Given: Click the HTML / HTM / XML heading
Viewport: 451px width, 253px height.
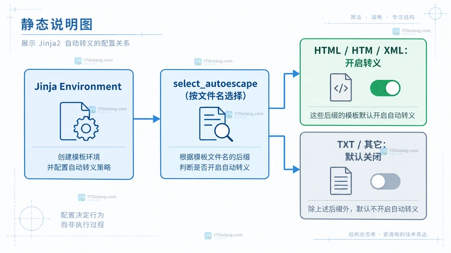Looking at the screenshot, I should coord(361,51).
